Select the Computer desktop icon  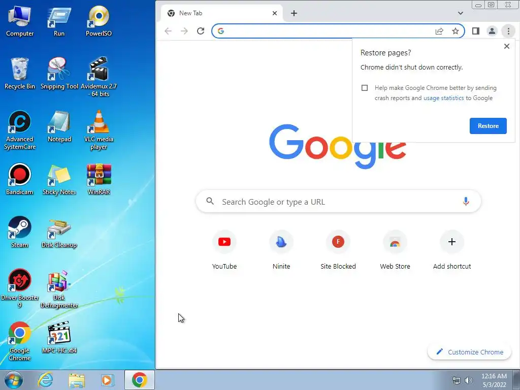tap(20, 21)
